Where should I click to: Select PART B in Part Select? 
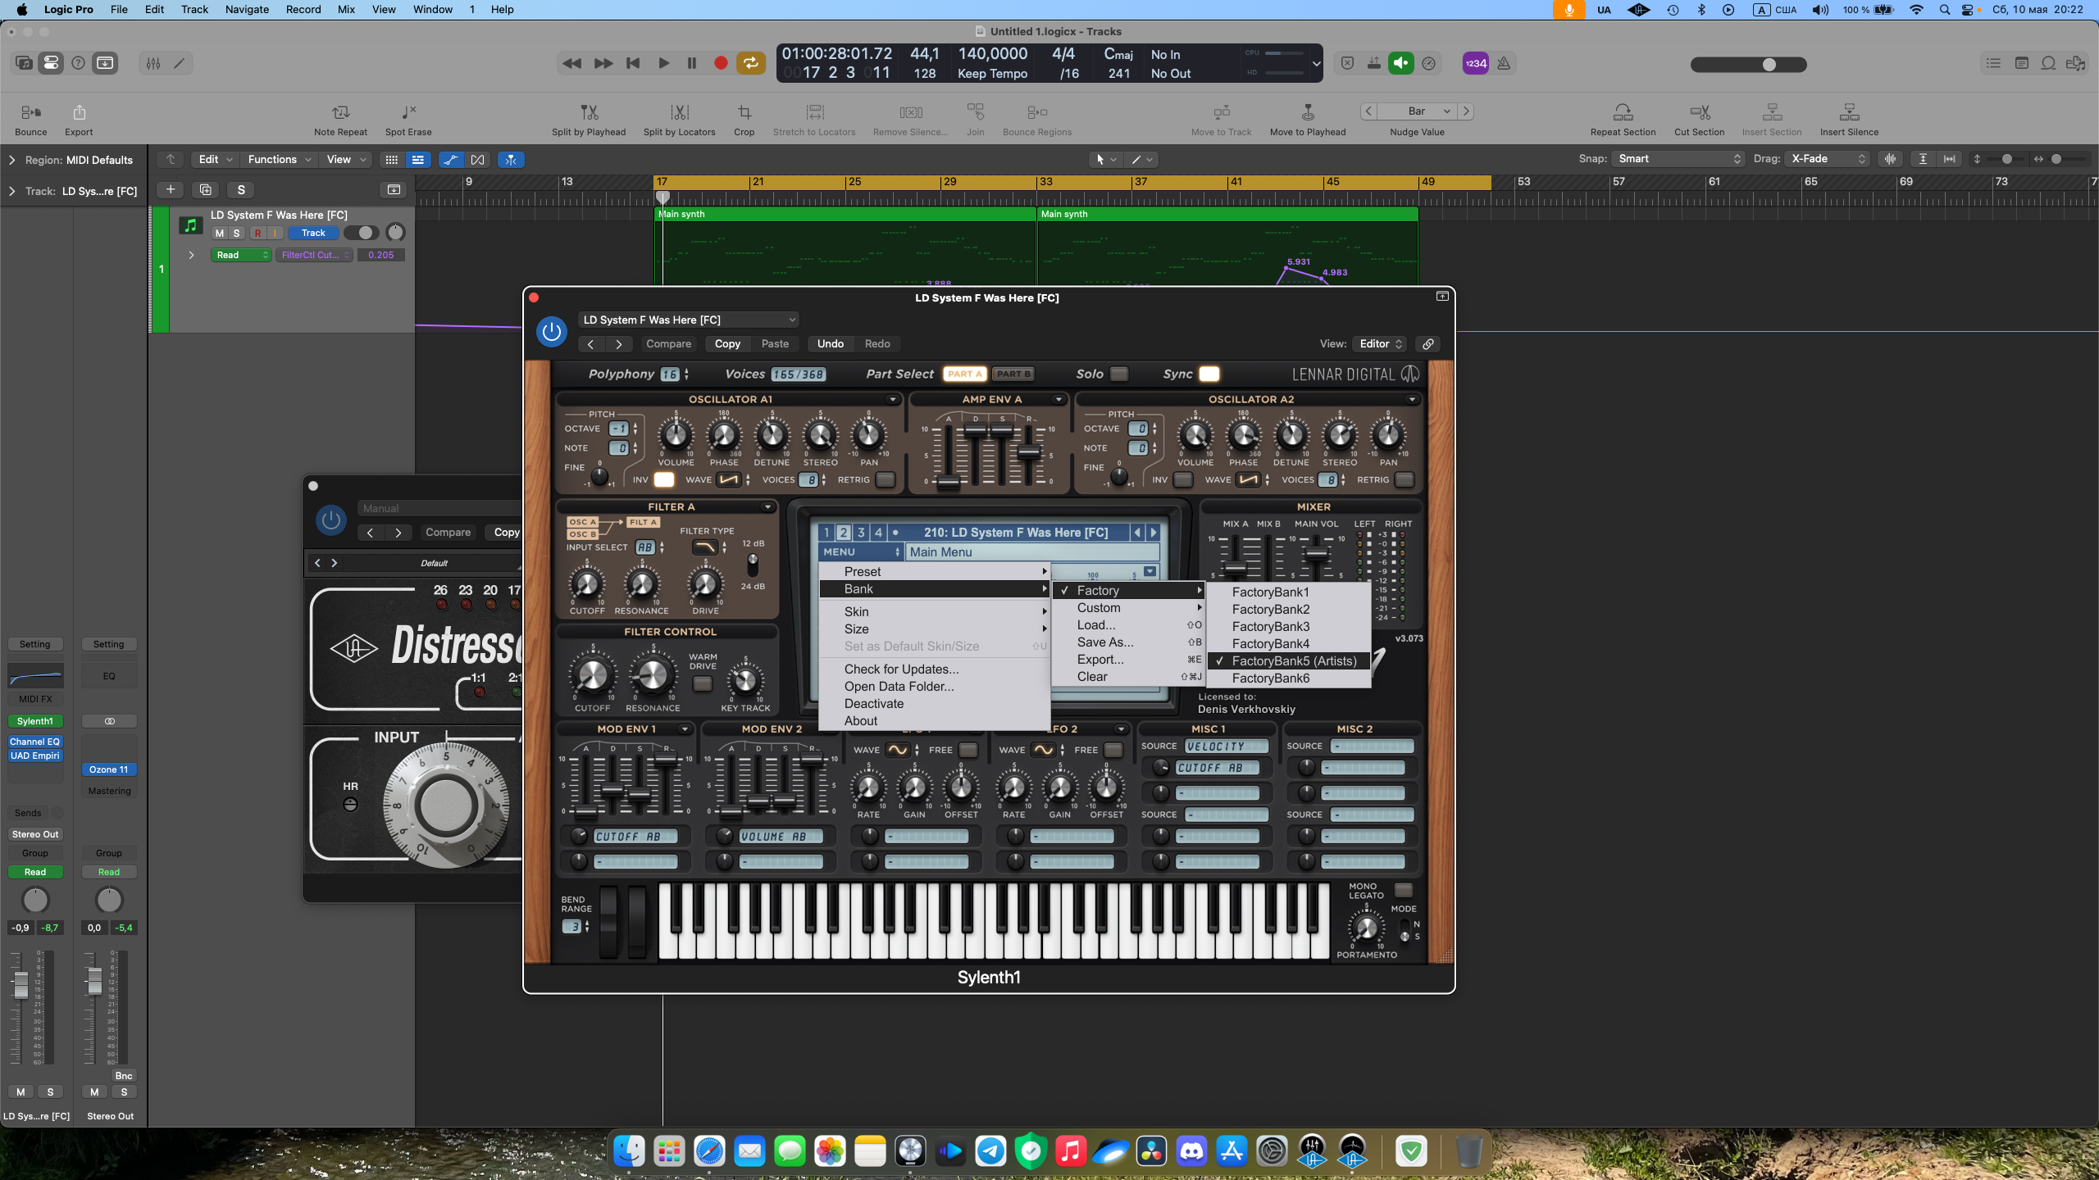(1014, 374)
